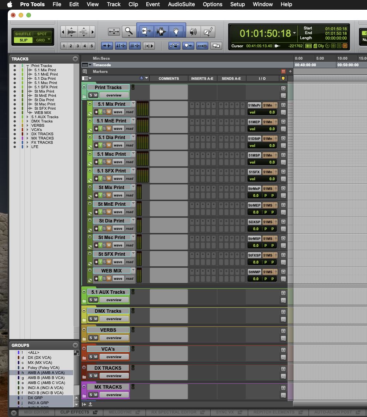Screen dimensions: 367x417
Task: Click the St Mix Print volume value
Action: pyautogui.click(x=255, y=195)
